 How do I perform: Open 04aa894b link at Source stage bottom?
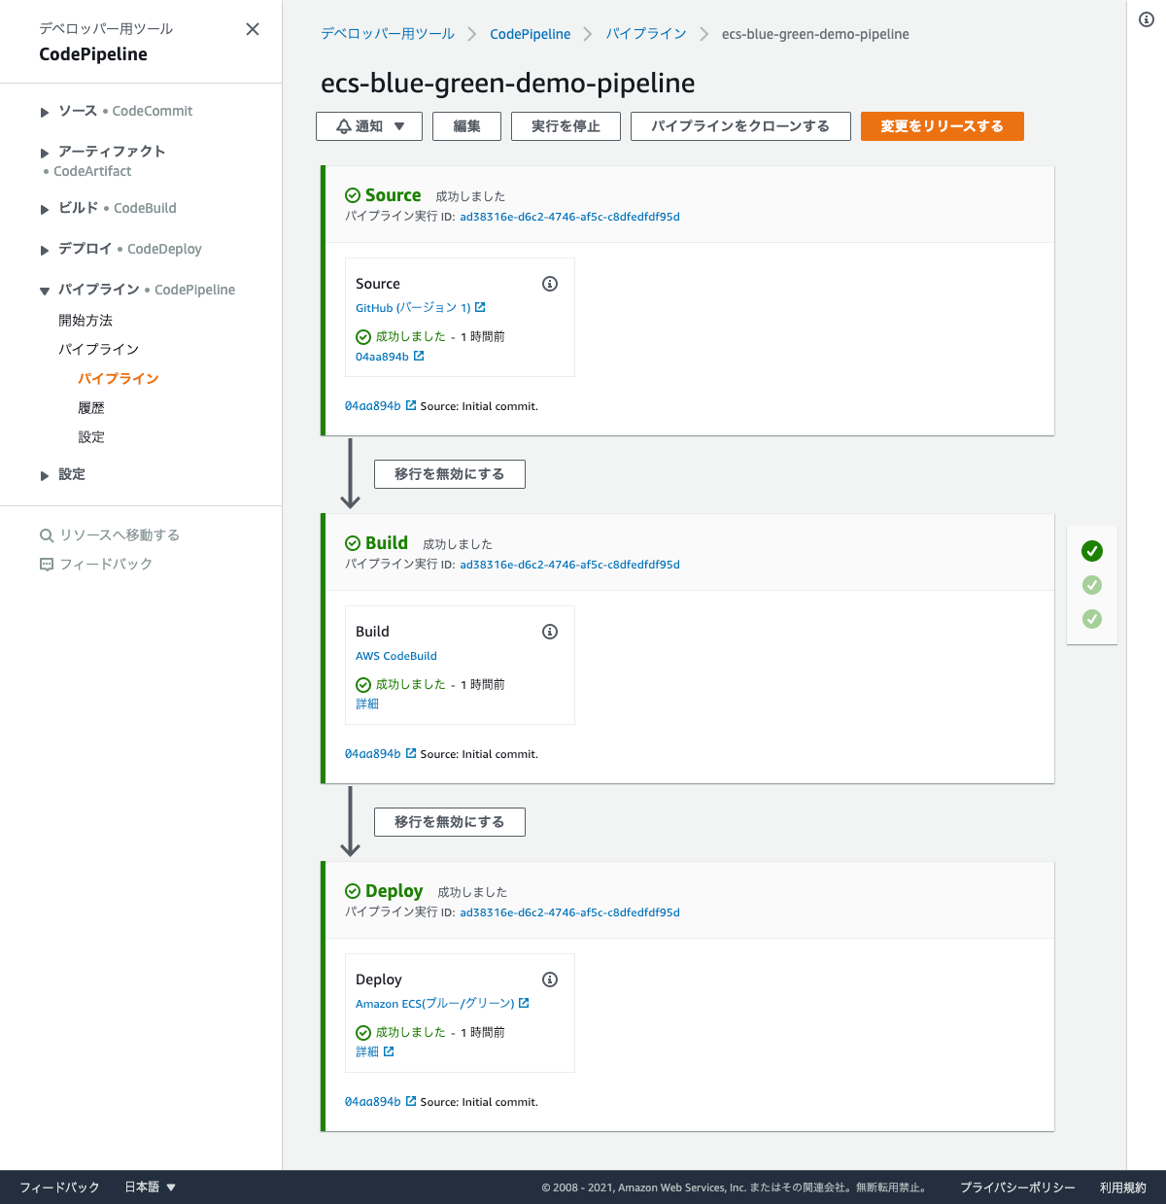(x=373, y=406)
